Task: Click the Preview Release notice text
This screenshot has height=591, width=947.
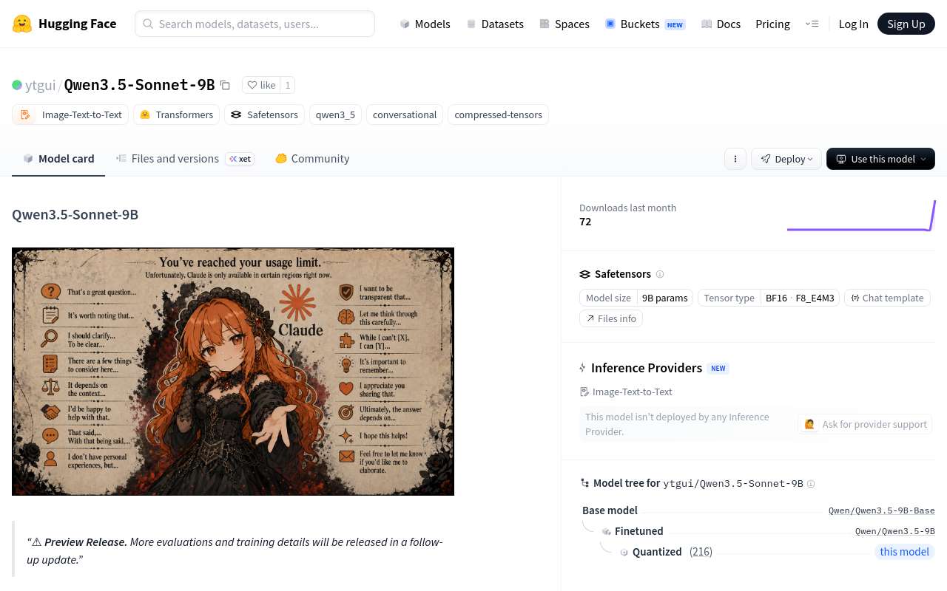Action: (235, 550)
